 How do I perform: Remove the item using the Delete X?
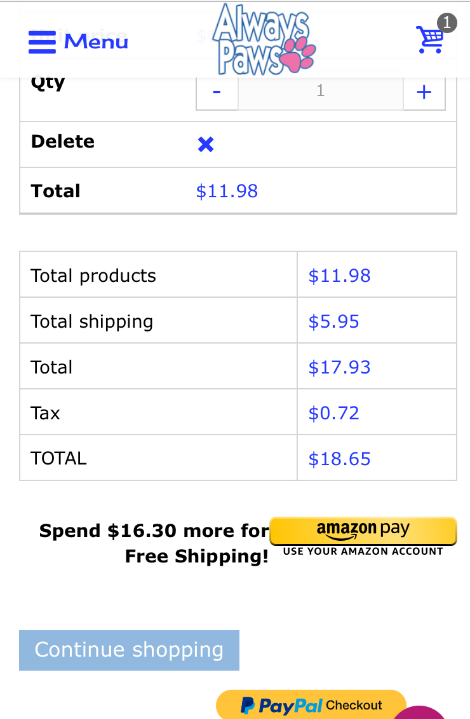(206, 144)
